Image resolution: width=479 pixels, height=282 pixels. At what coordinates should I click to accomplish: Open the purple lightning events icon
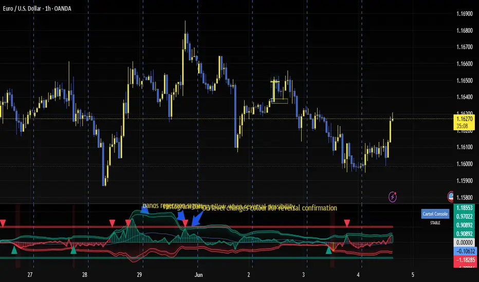click(x=393, y=197)
